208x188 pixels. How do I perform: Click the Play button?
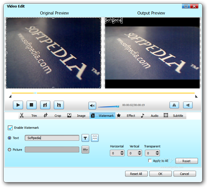click(x=18, y=105)
